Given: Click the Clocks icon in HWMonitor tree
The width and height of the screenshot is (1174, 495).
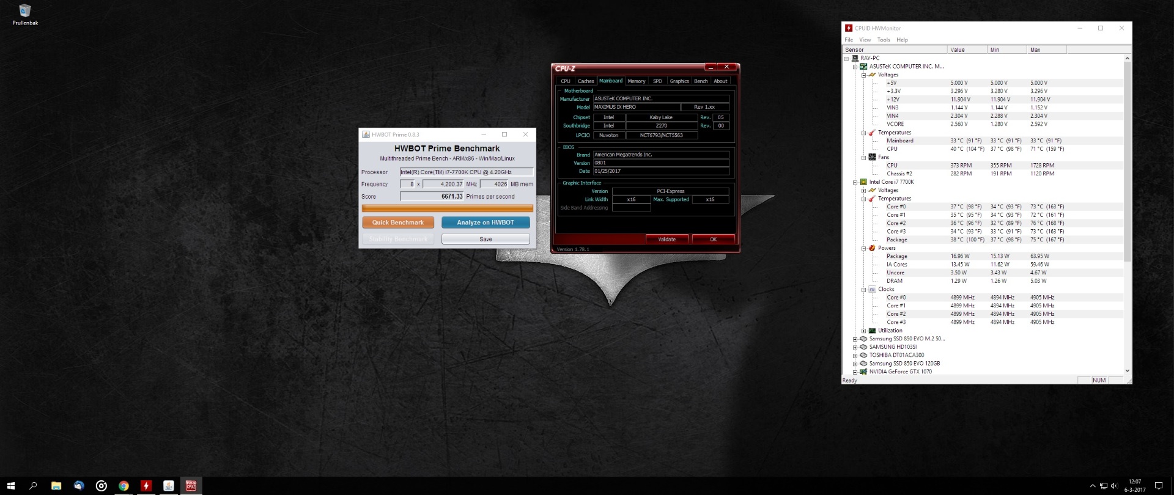Looking at the screenshot, I should [x=872, y=290].
